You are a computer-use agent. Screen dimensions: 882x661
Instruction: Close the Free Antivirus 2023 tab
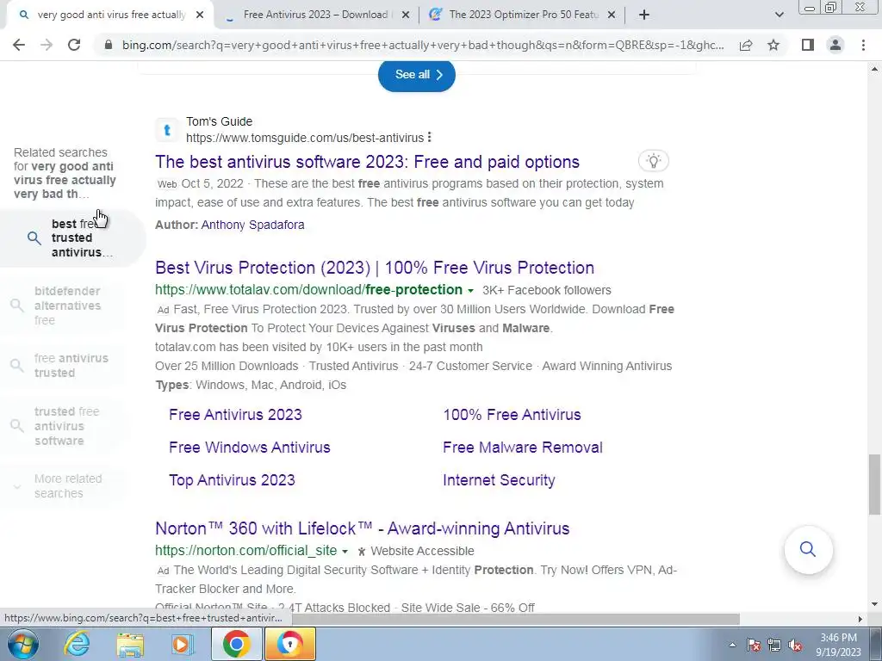click(x=405, y=15)
